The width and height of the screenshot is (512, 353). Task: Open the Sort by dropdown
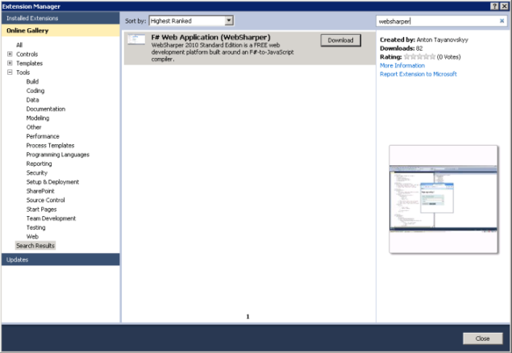229,21
